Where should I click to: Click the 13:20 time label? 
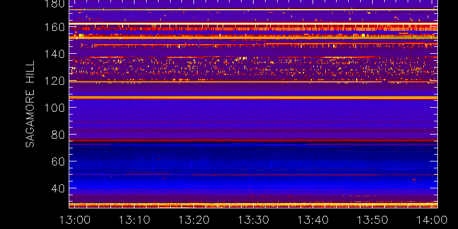coord(194,220)
